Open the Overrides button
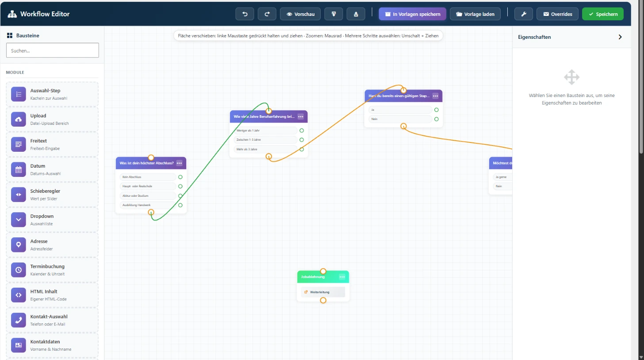The width and height of the screenshot is (644, 360). (x=558, y=14)
